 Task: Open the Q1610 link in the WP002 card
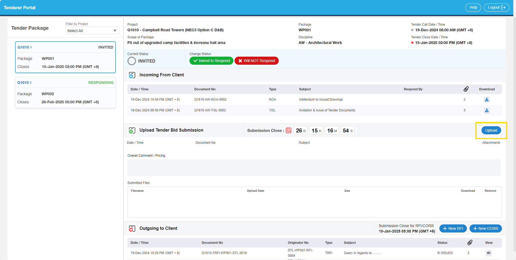(24, 83)
